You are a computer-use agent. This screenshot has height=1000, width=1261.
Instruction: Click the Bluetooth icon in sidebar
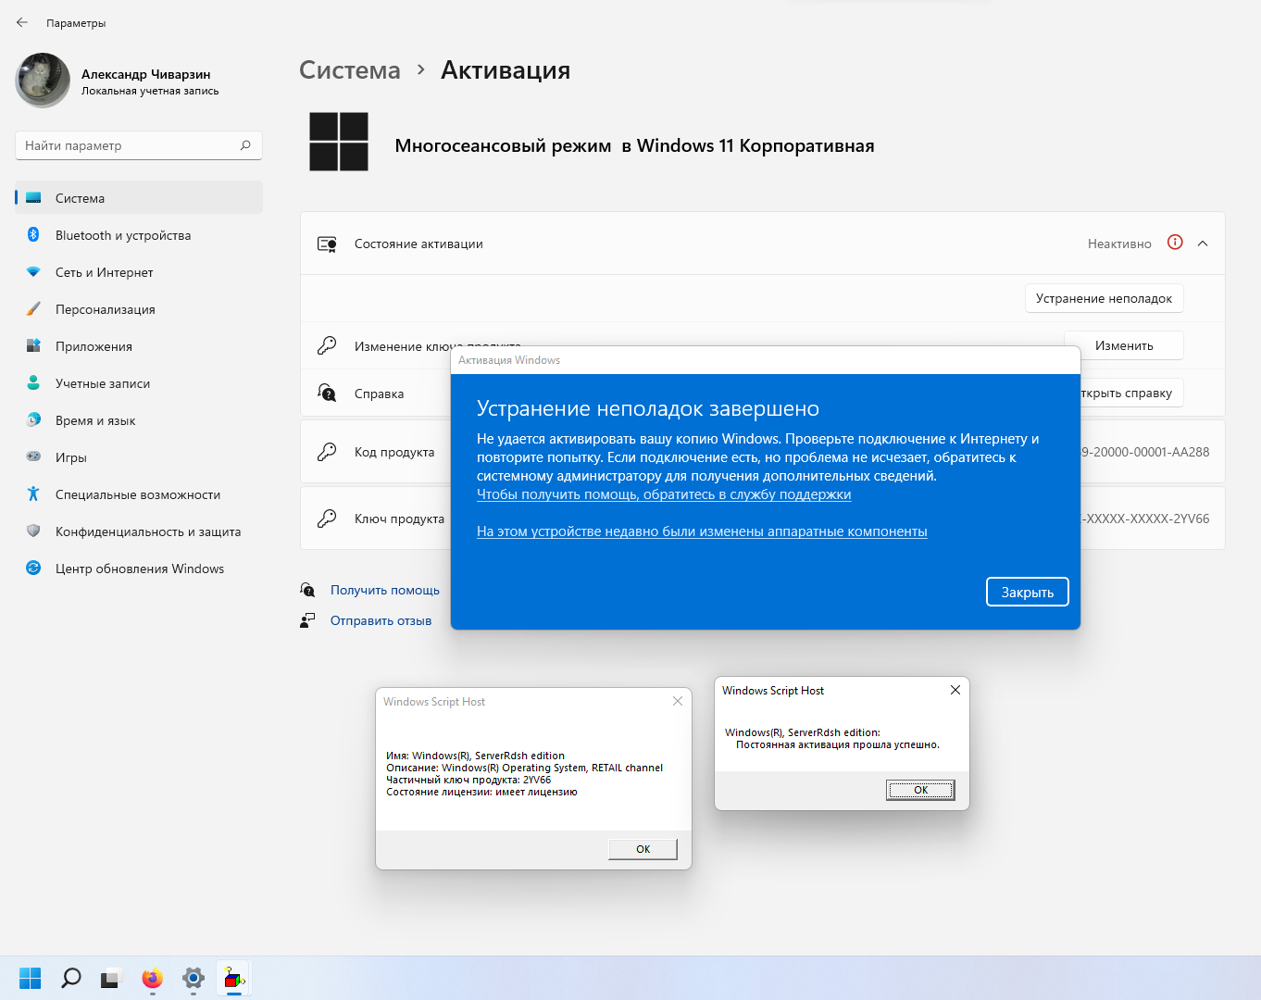click(x=33, y=234)
